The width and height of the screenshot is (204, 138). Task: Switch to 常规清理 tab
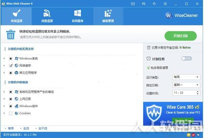point(16,16)
